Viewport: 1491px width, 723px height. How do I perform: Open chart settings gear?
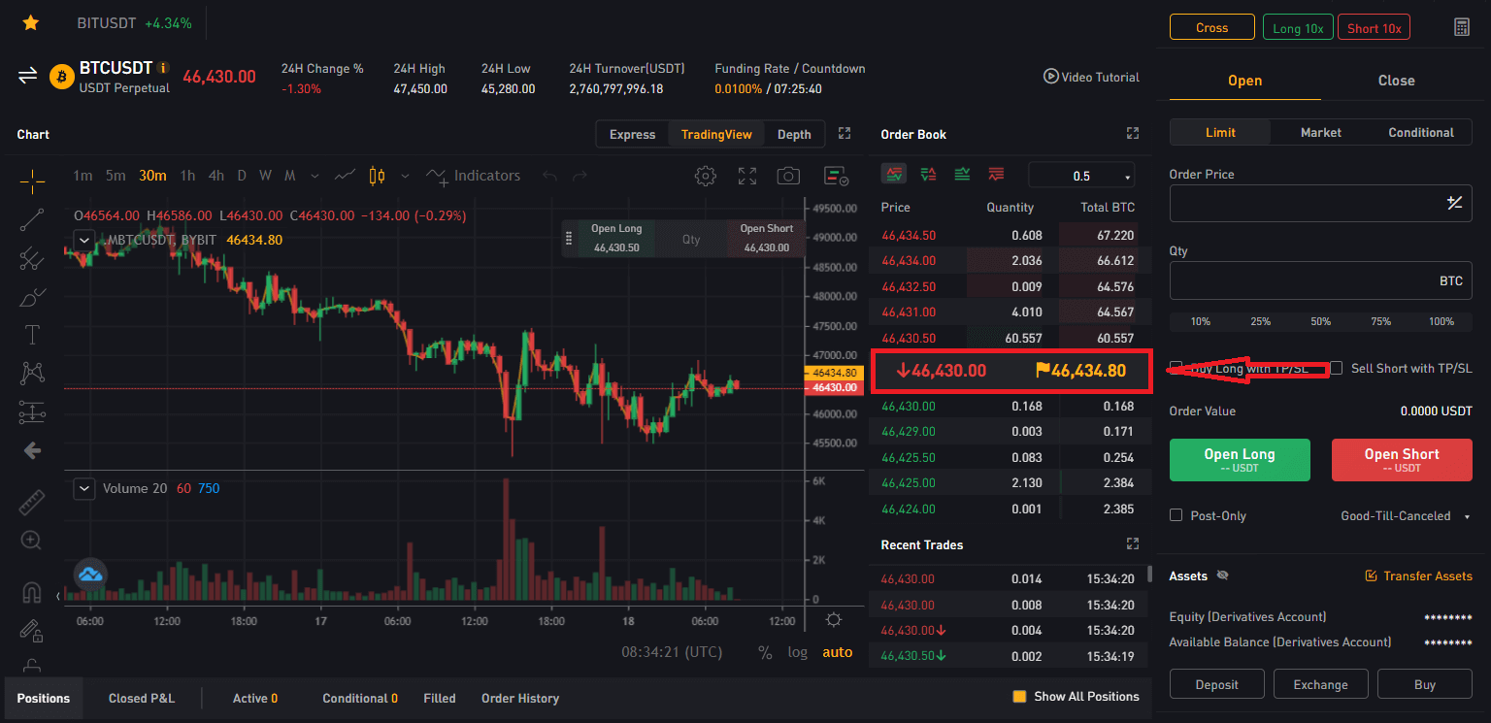click(x=706, y=175)
